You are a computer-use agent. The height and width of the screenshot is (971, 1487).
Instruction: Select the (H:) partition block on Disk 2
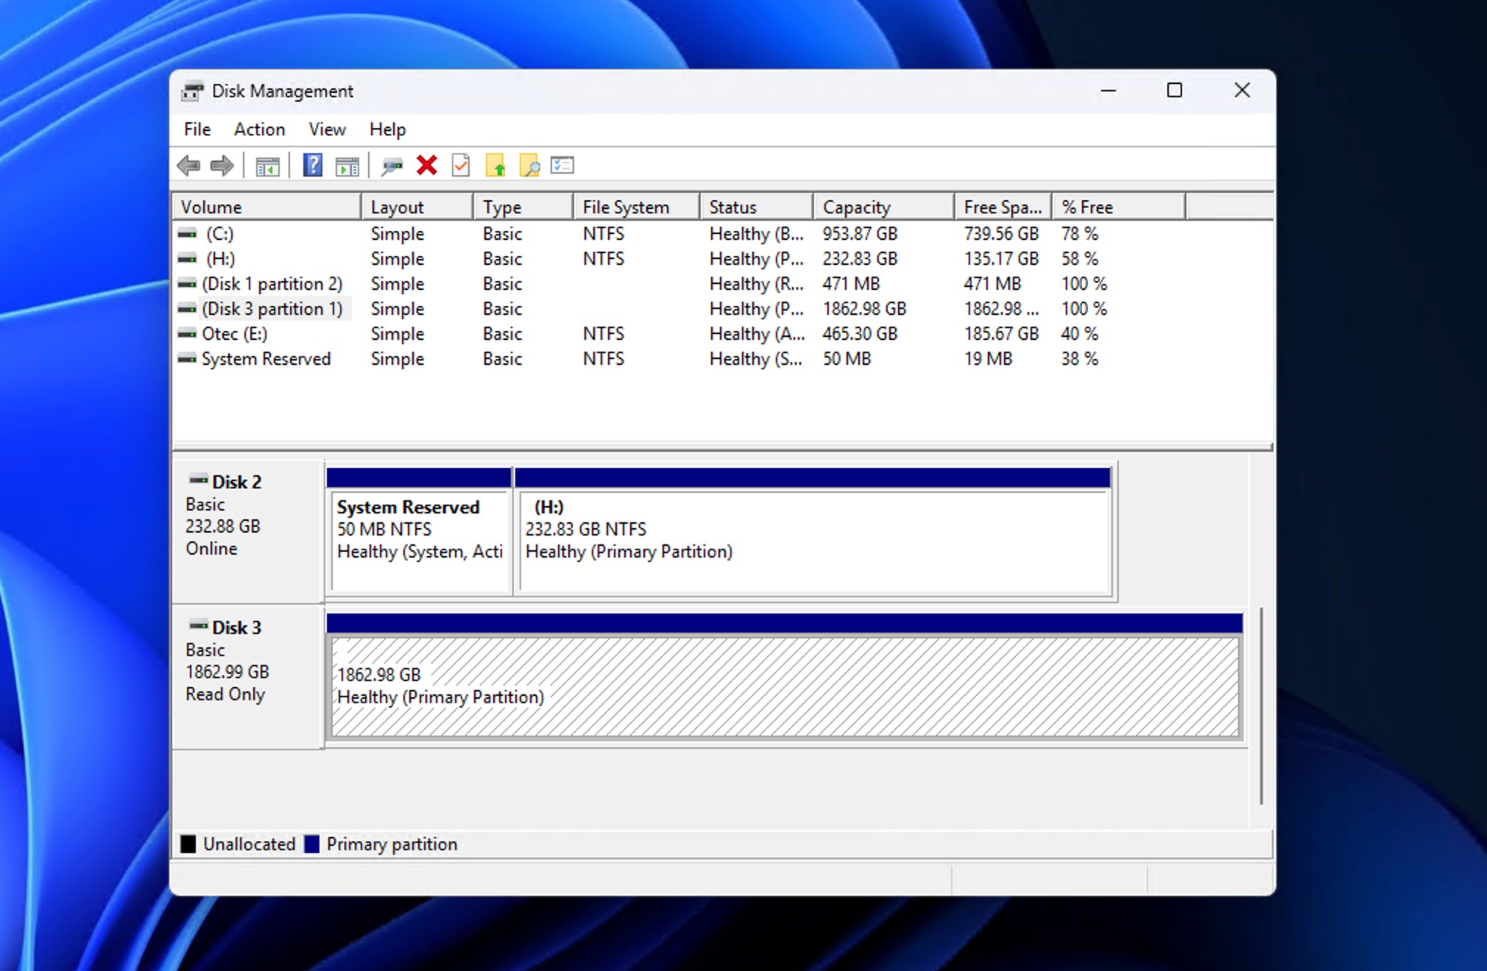(813, 530)
